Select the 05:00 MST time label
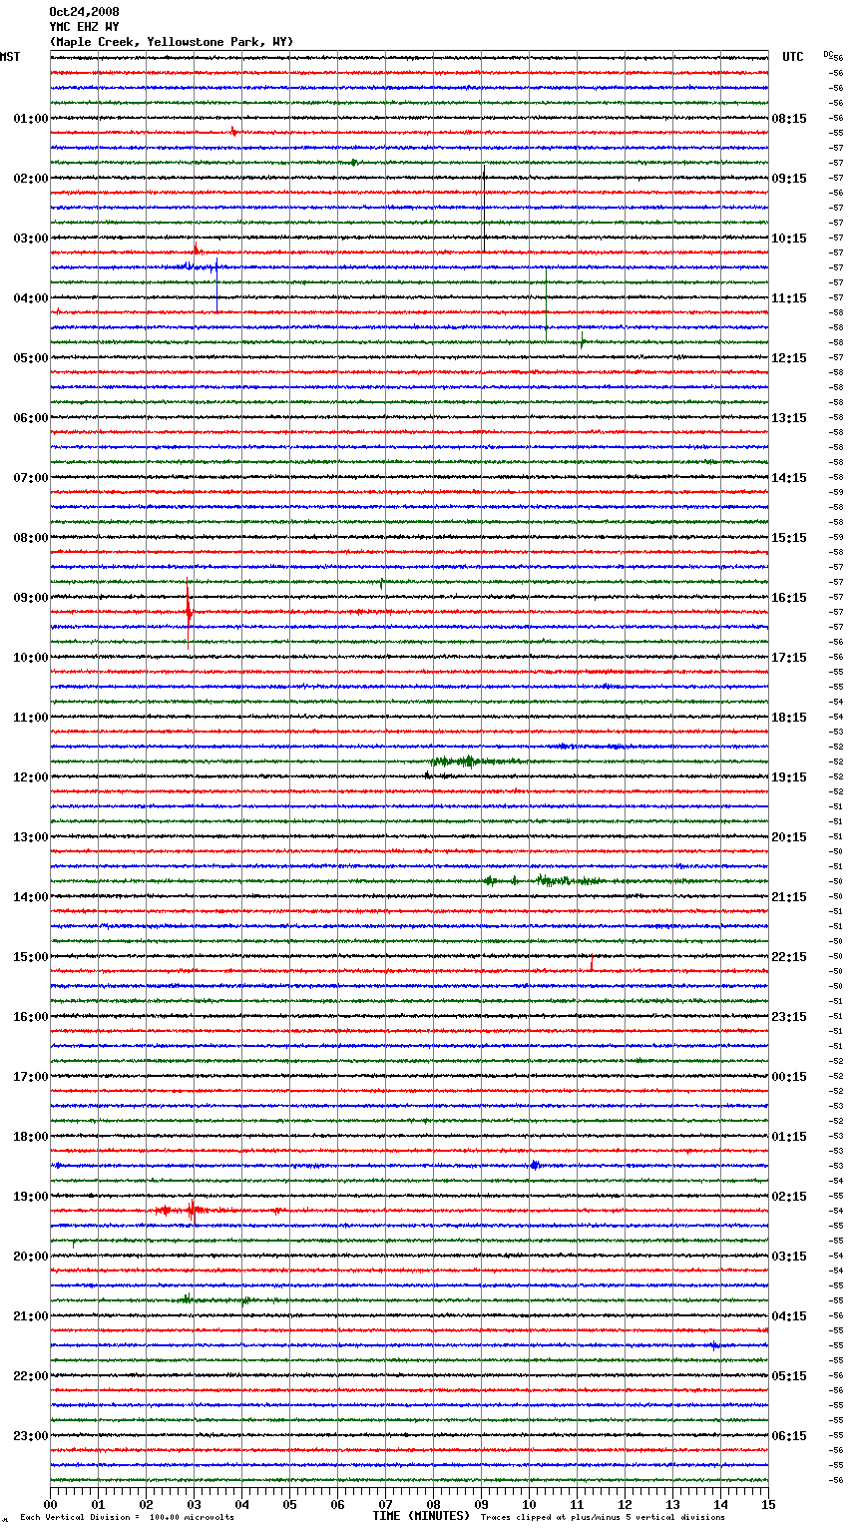 [31, 358]
